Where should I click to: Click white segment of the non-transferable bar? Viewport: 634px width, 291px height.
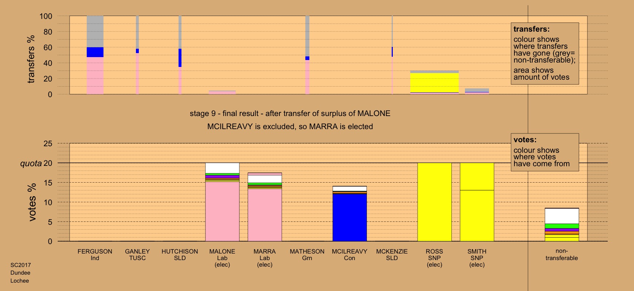pyautogui.click(x=561, y=216)
